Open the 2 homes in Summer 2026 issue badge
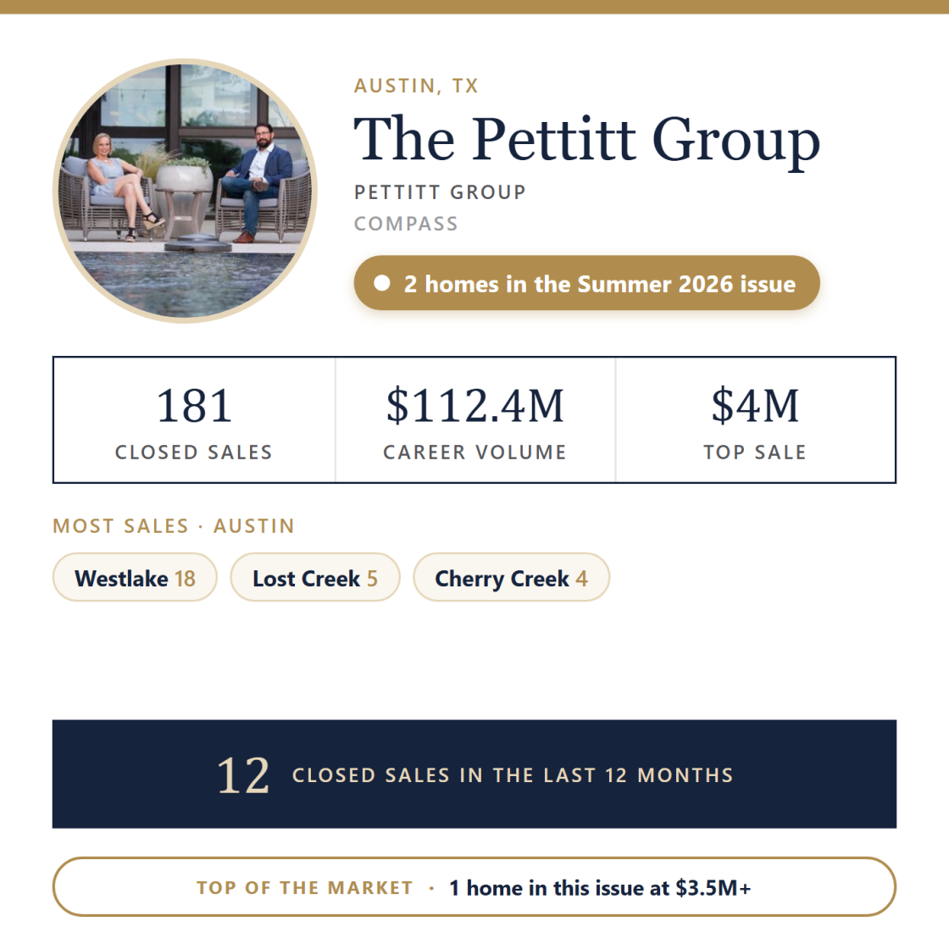The width and height of the screenshot is (949, 949). (x=586, y=283)
